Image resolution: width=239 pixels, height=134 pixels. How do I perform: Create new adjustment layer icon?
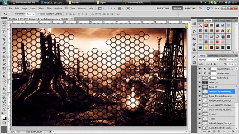tap(219, 131)
